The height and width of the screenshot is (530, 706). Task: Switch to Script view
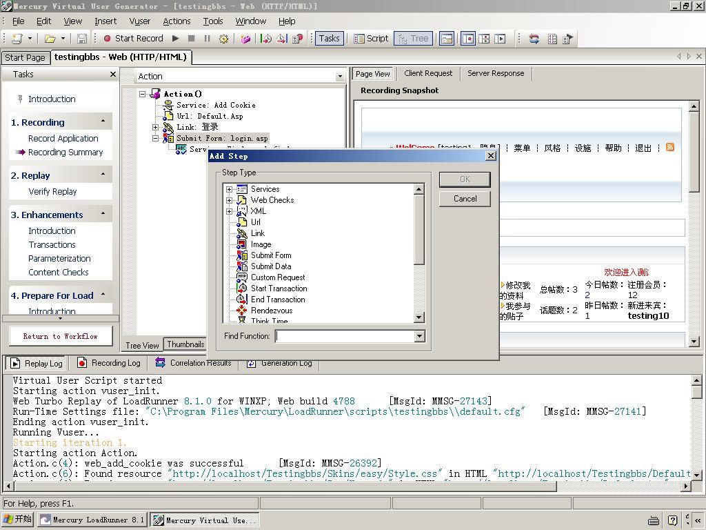pyautogui.click(x=371, y=39)
